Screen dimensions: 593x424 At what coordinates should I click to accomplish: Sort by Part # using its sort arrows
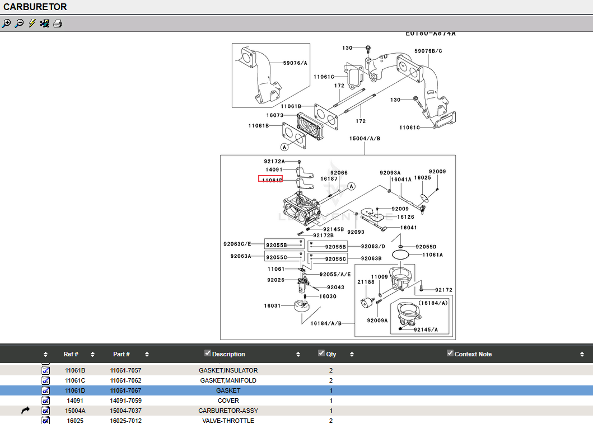point(147,354)
